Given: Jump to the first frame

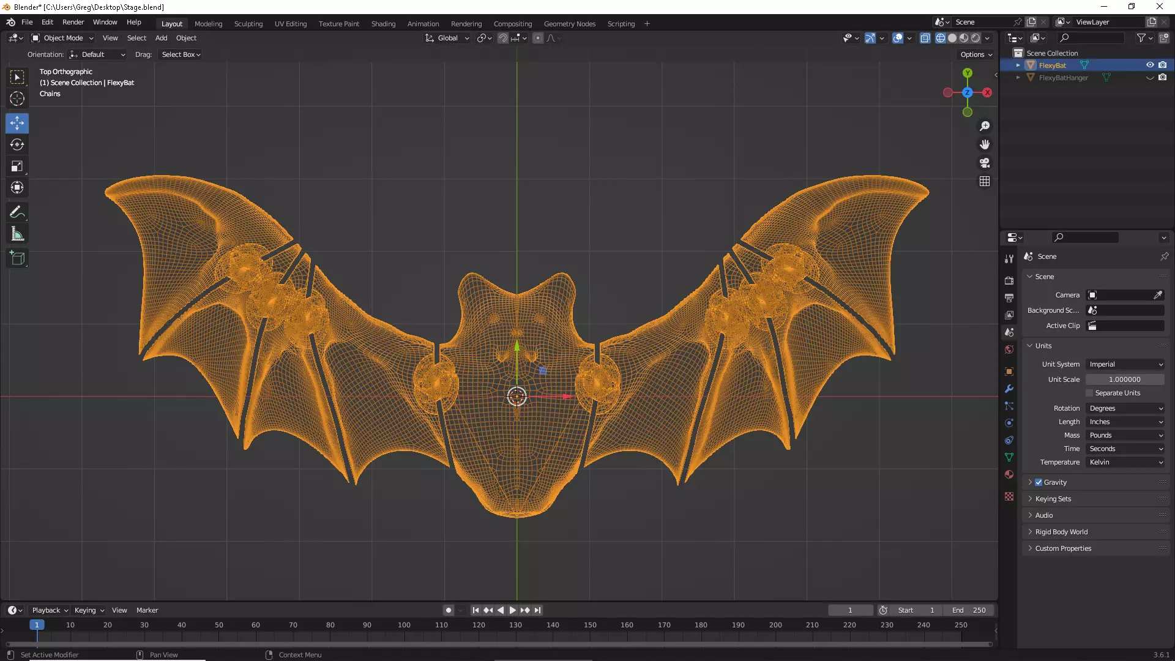Looking at the screenshot, I should (x=476, y=610).
